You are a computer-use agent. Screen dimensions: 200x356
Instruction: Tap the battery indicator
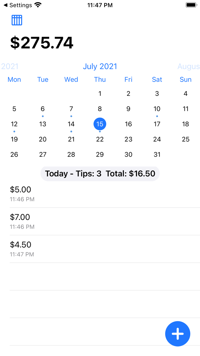(190, 4)
